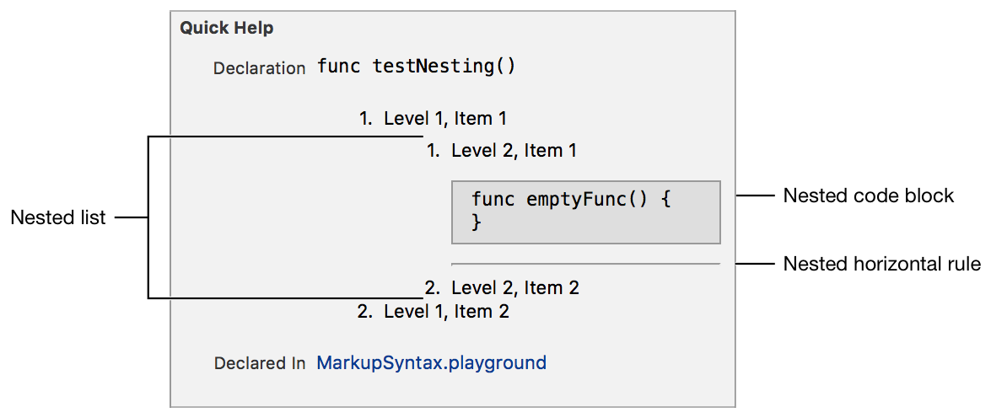Click the closing brace in the code block

(477, 222)
